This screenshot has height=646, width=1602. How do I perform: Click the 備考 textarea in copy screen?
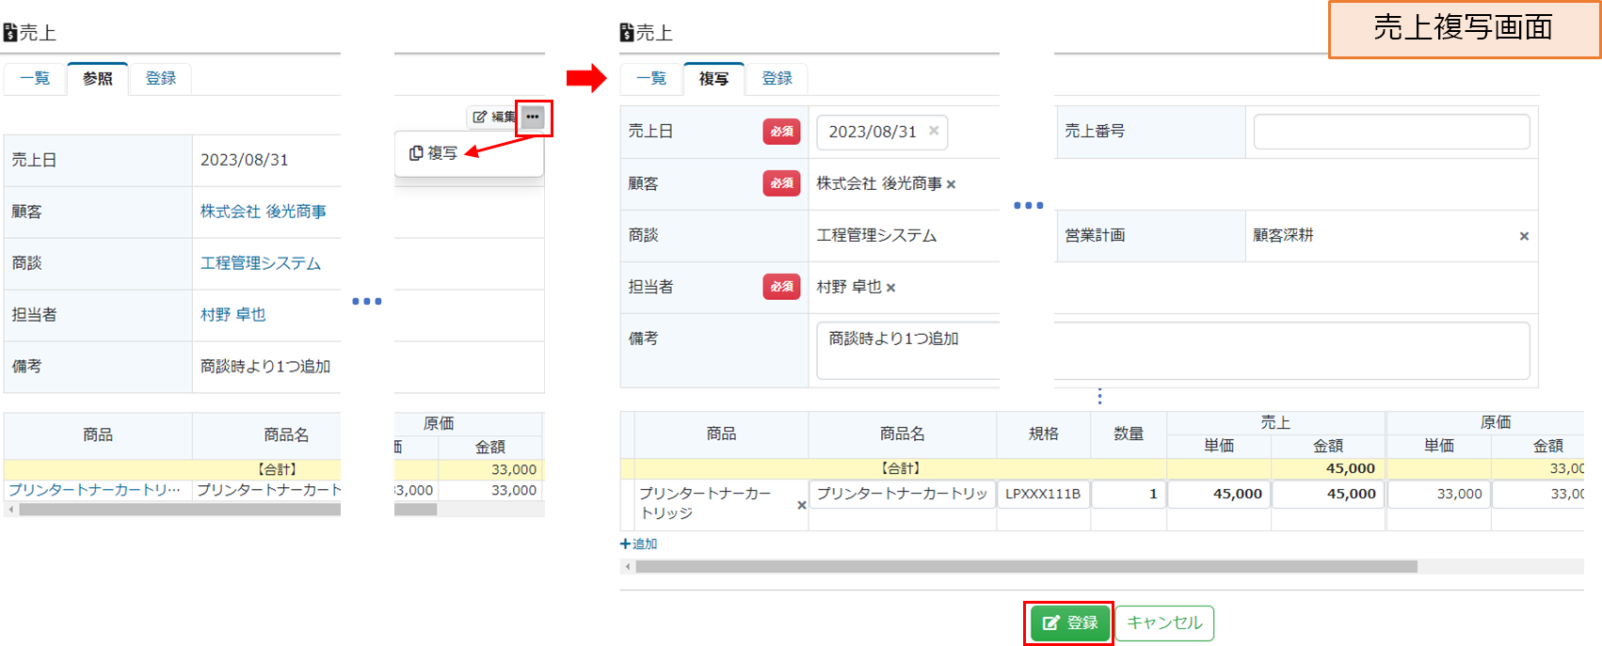pos(1173,351)
